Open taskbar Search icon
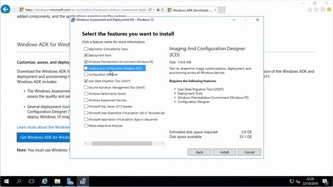The height and width of the screenshot is (187, 333). pos(19,181)
